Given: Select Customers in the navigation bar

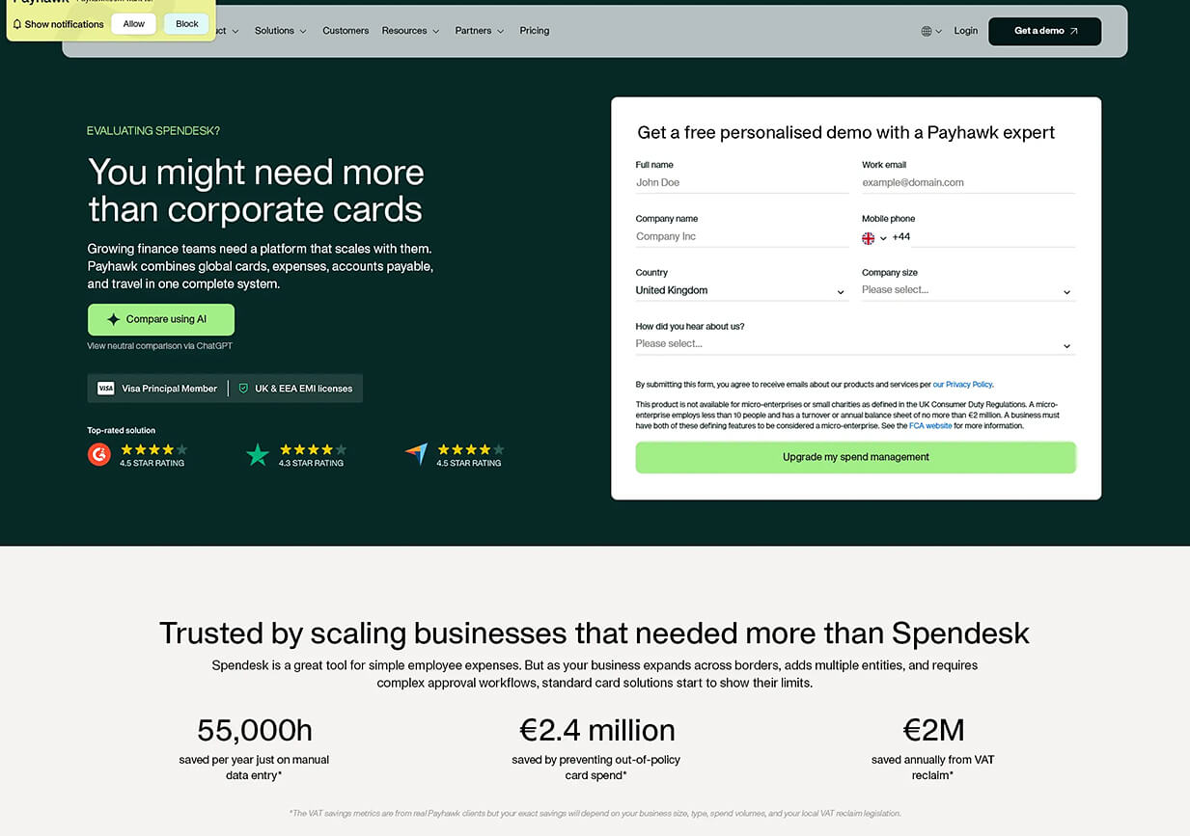Looking at the screenshot, I should (345, 30).
